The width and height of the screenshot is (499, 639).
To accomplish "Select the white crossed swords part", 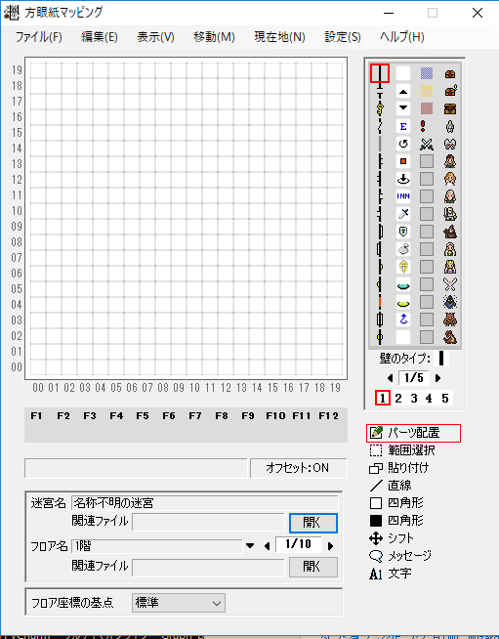I will pos(450,284).
